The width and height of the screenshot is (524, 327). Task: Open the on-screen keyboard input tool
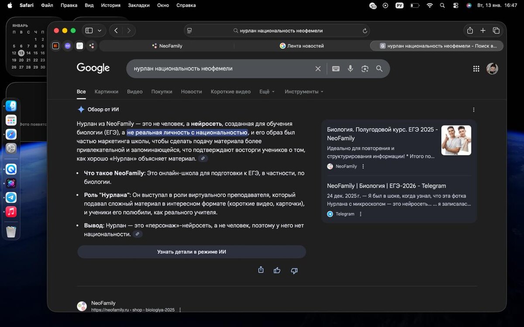[336, 68]
